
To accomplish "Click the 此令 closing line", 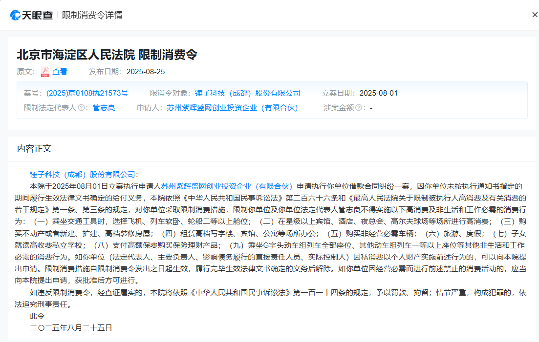I will (x=37, y=316).
